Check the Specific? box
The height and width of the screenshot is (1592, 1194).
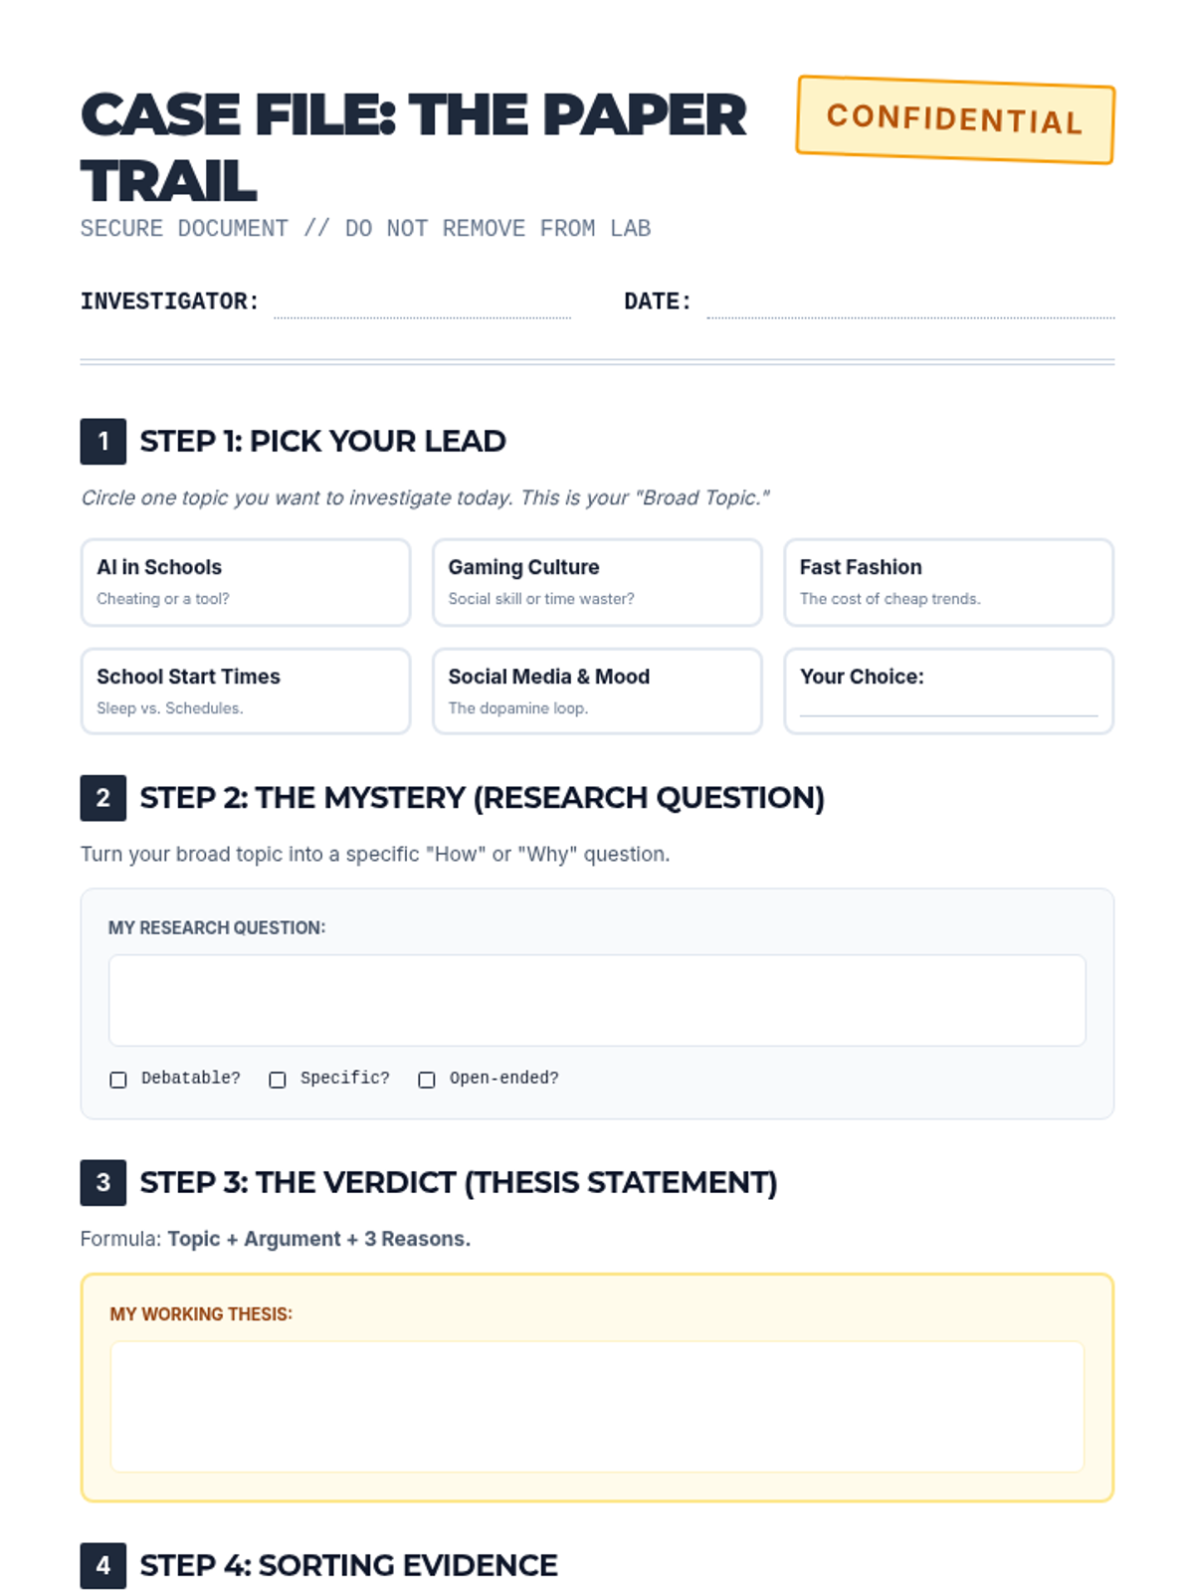pyautogui.click(x=278, y=1080)
